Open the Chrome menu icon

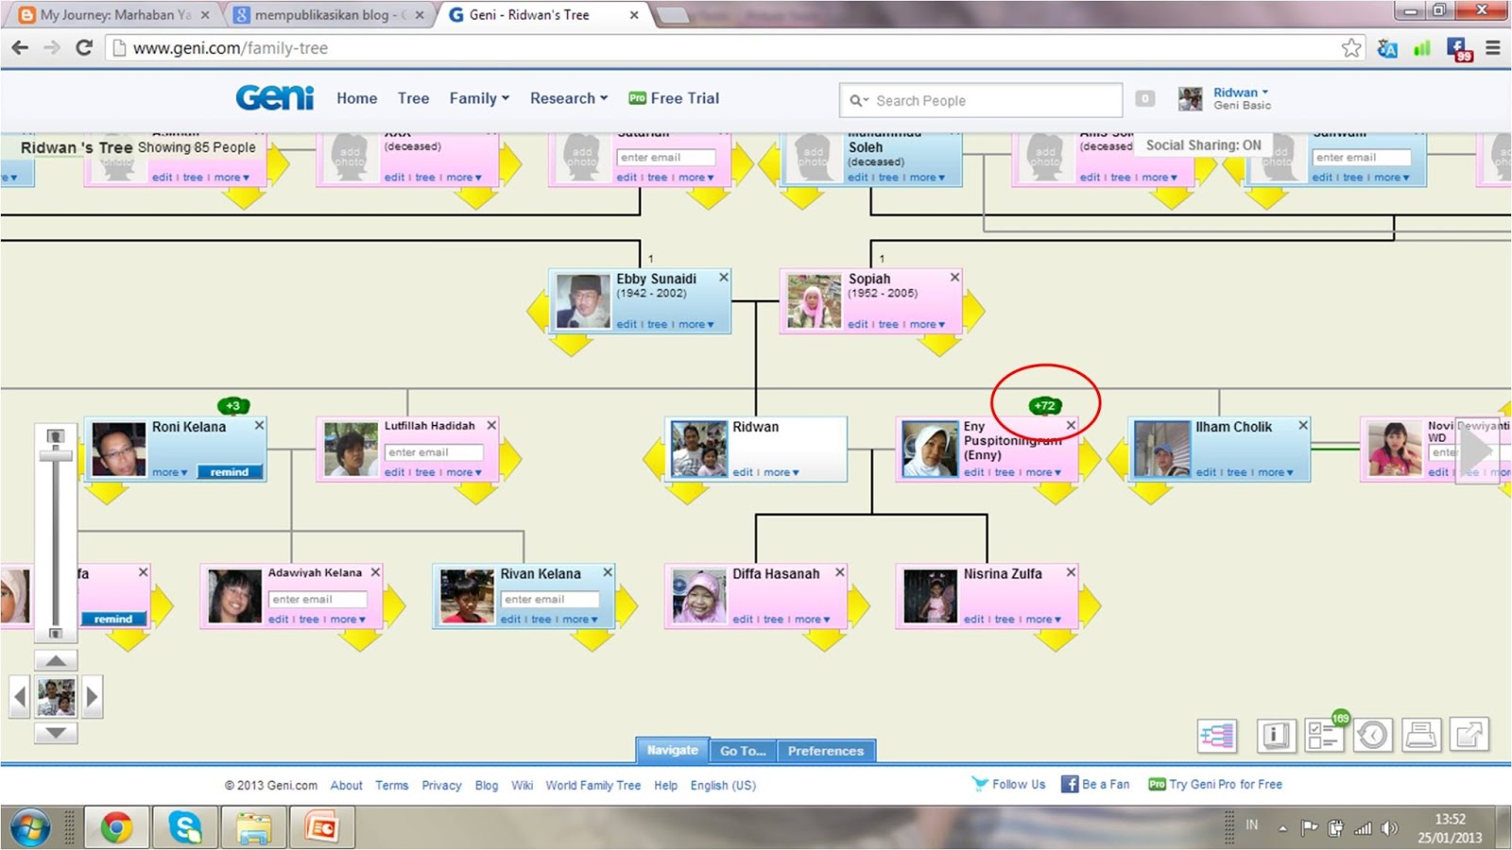click(1493, 47)
